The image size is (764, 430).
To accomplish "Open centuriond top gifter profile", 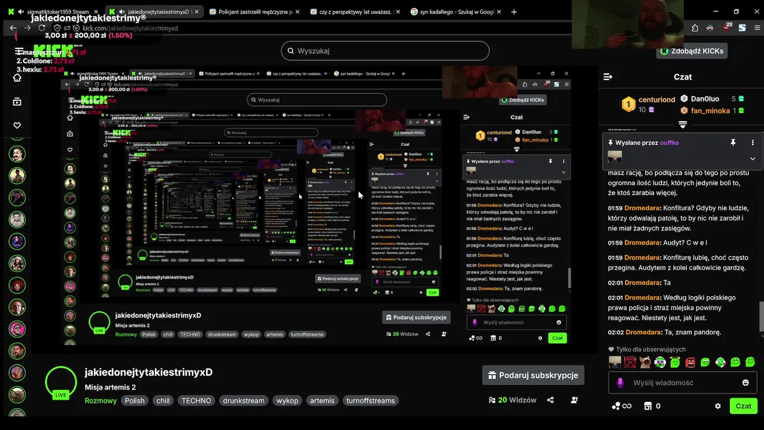I will click(656, 100).
